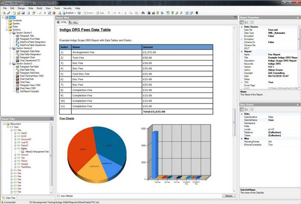
Task: Open the Data Tree tab at bottom
Action: pos(11,199)
